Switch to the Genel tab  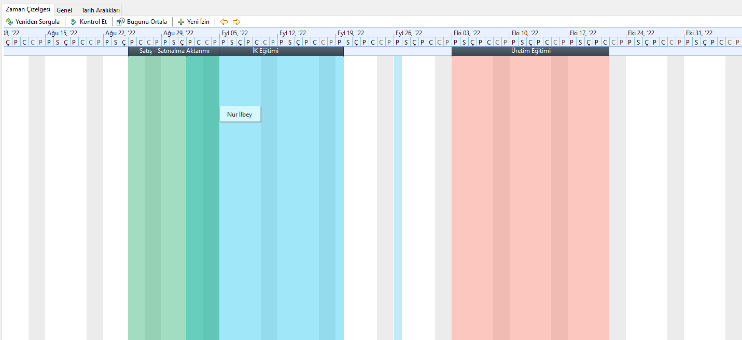point(64,10)
